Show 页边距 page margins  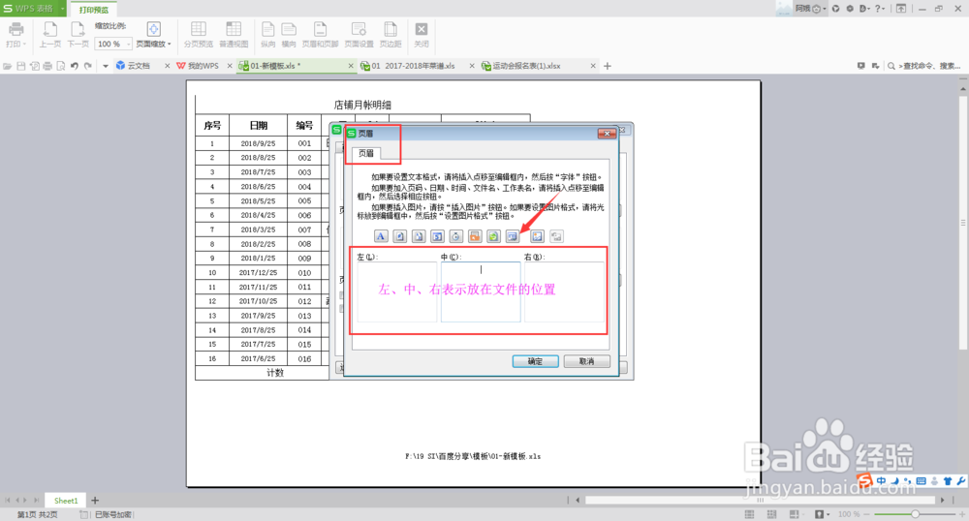tap(391, 34)
